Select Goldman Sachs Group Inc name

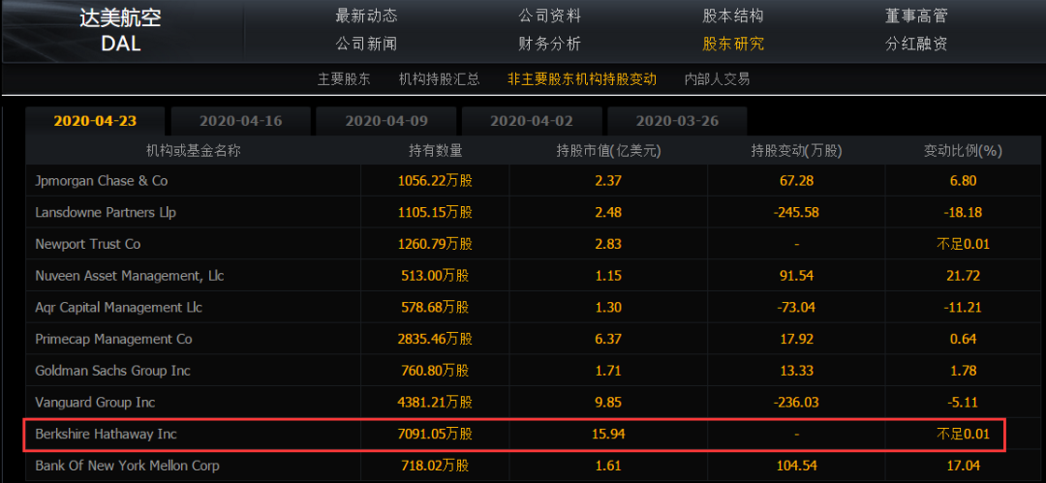point(112,371)
